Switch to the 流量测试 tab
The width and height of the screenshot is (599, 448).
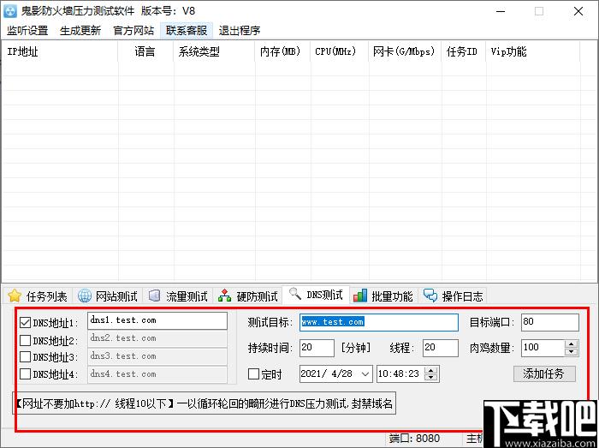click(x=178, y=296)
